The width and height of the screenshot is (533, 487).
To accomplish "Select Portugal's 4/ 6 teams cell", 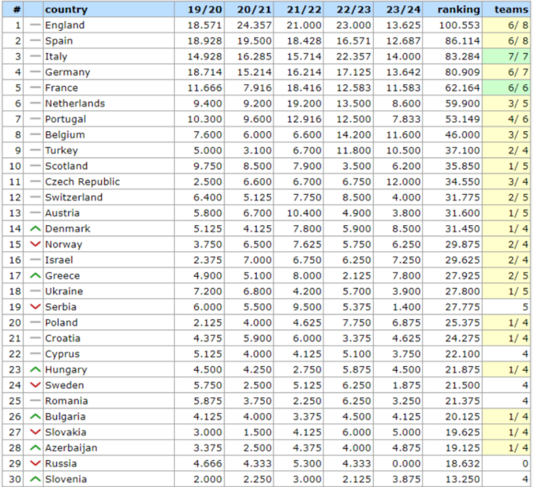I will click(x=506, y=119).
